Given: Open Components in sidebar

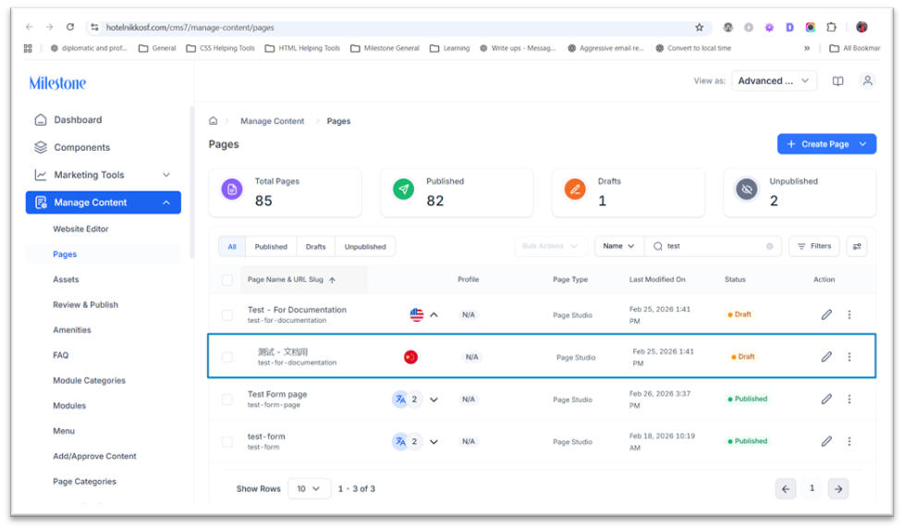Looking at the screenshot, I should tap(82, 148).
